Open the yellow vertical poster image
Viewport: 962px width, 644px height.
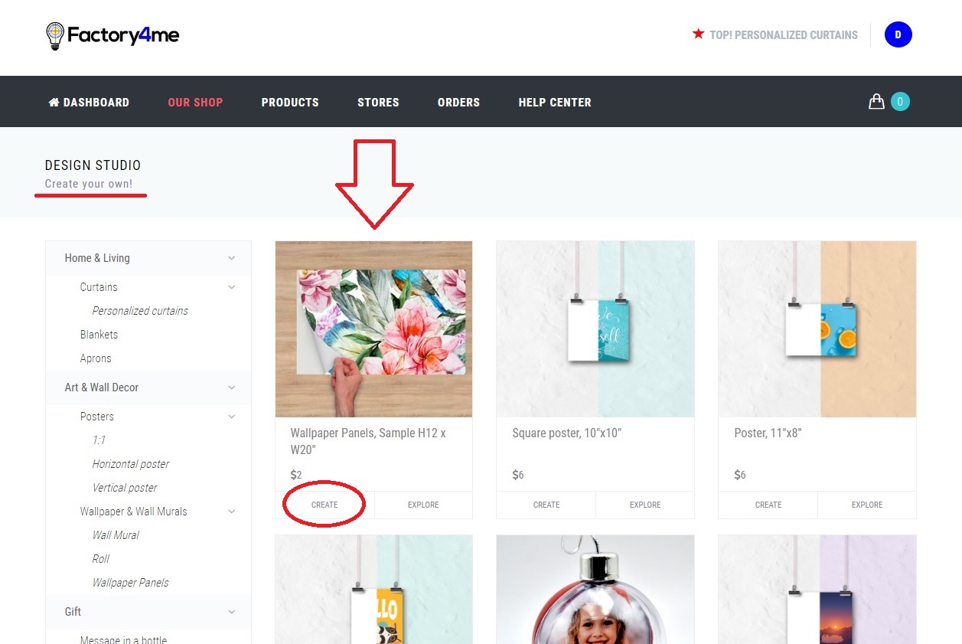point(373,590)
